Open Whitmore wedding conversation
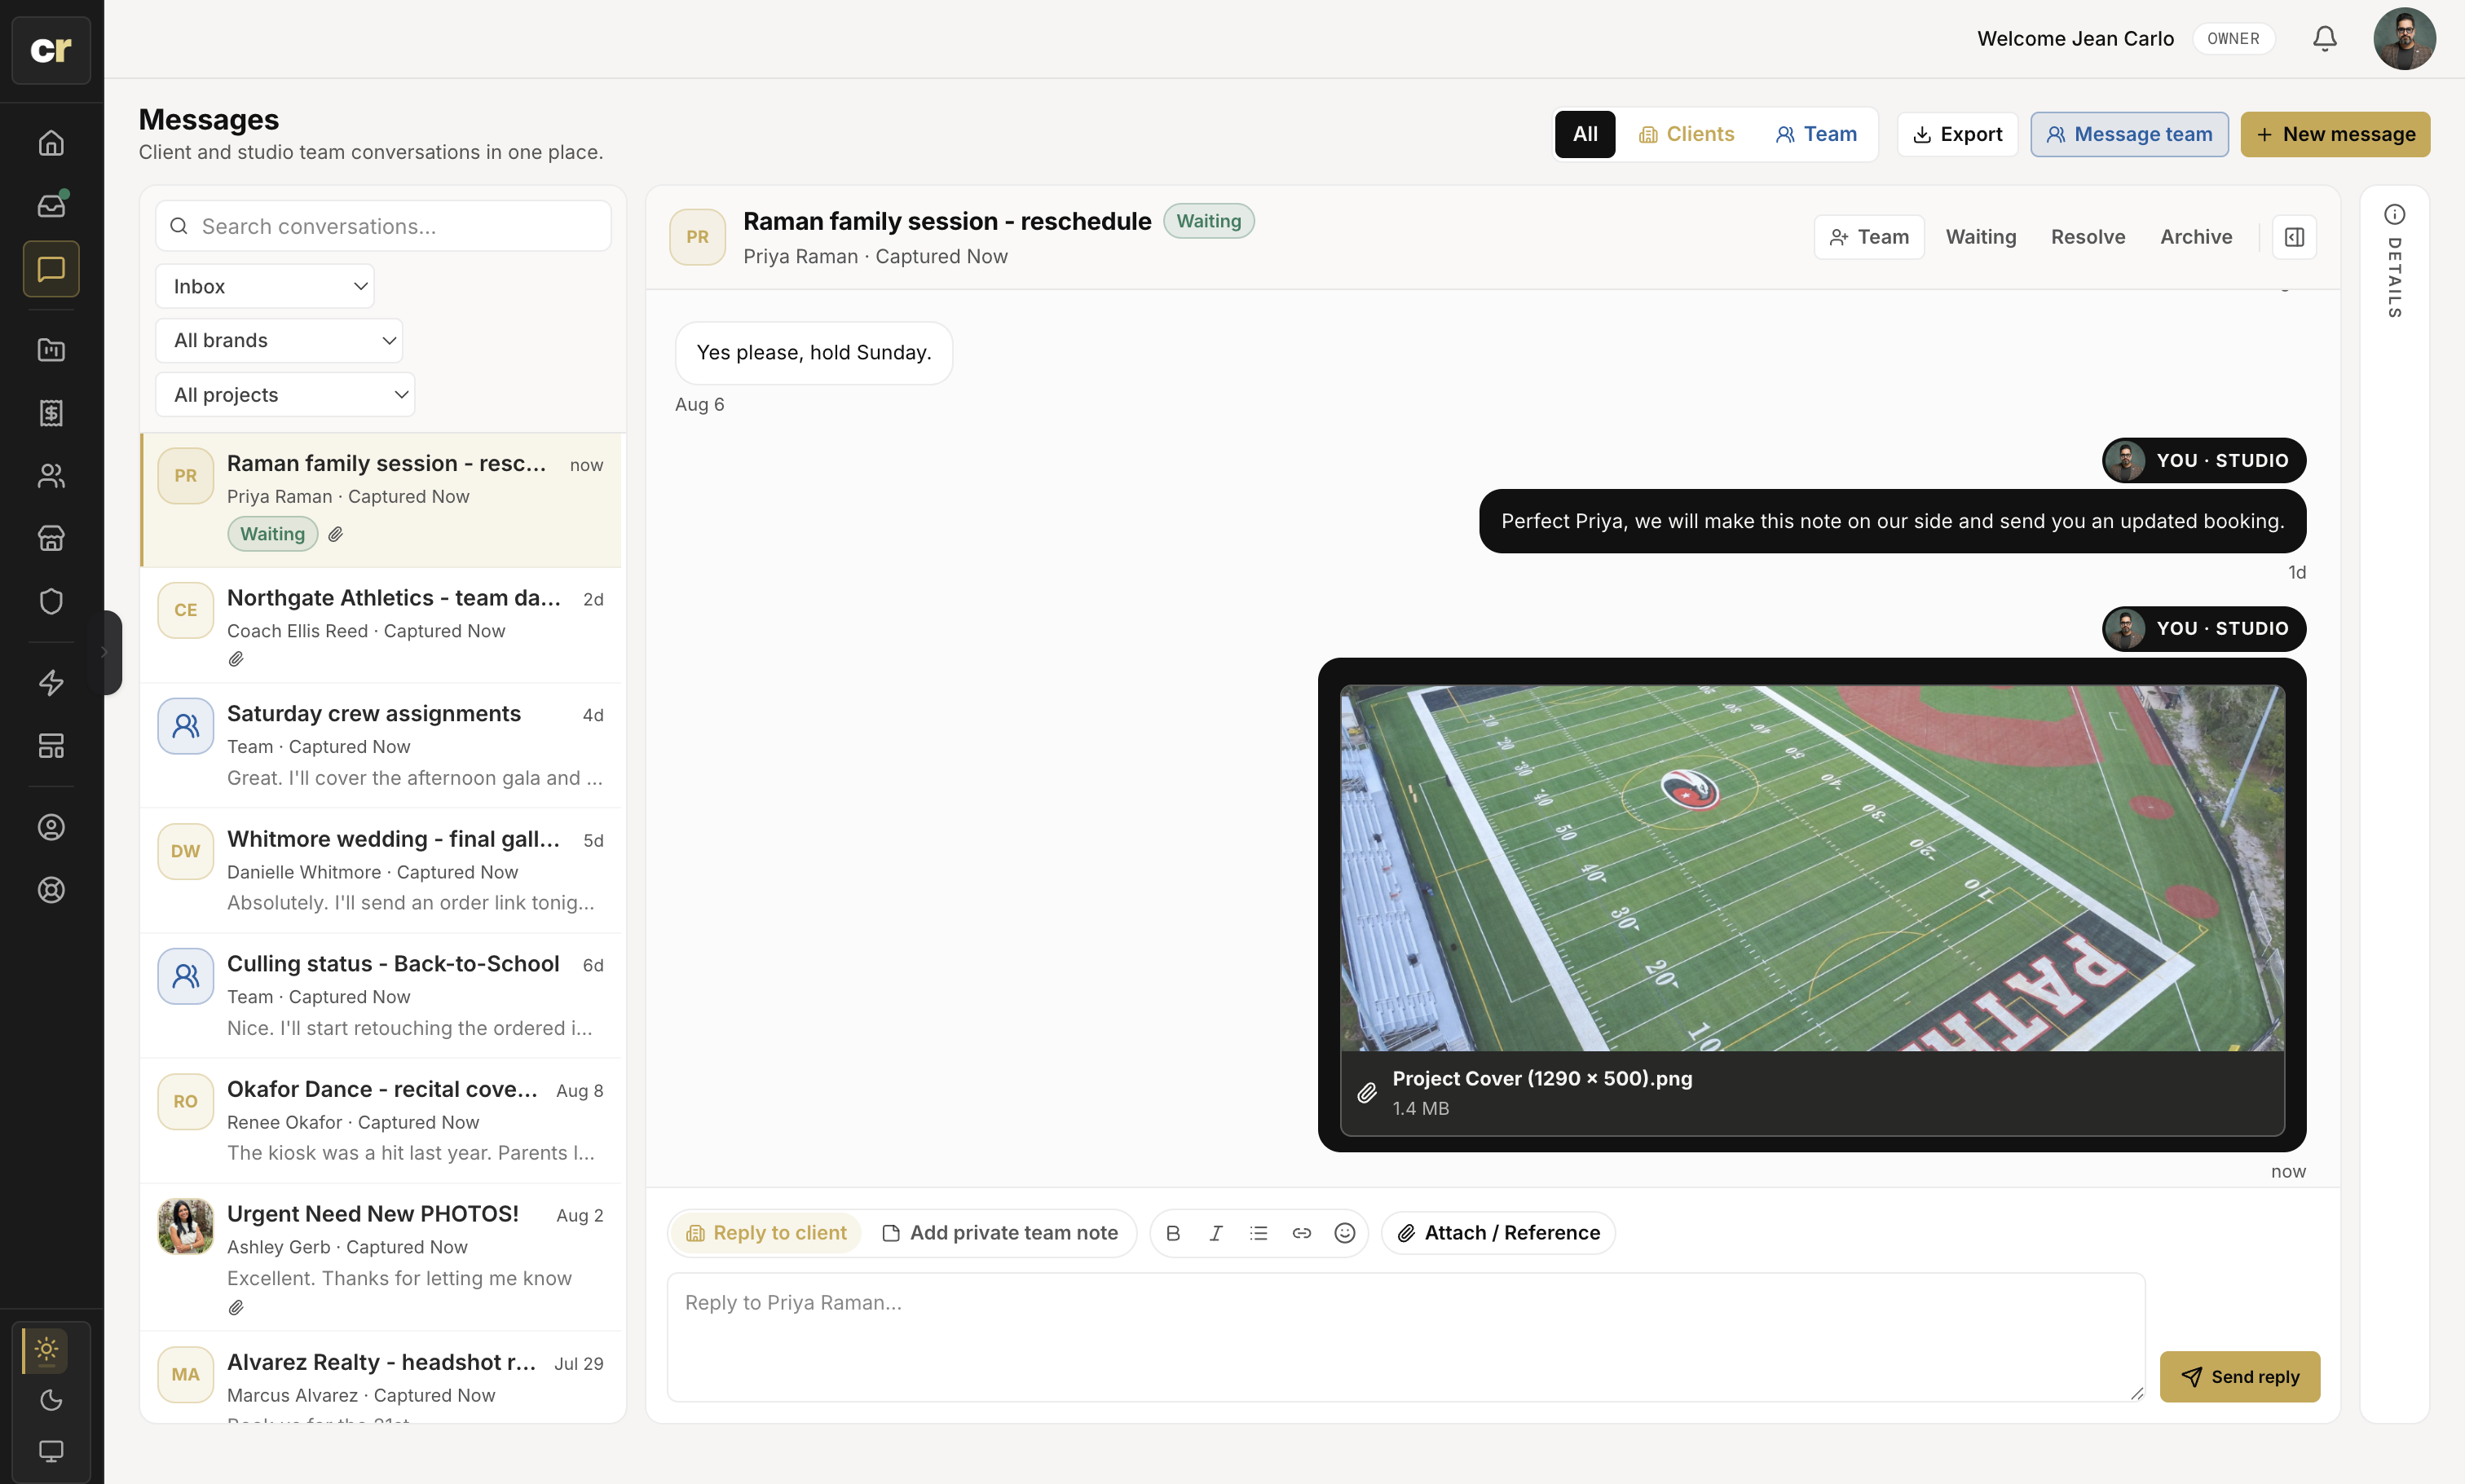2465x1484 pixels. click(x=381, y=871)
